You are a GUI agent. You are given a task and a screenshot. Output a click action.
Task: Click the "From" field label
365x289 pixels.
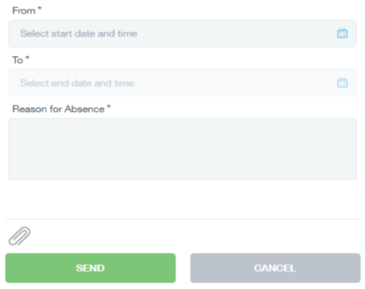pos(23,10)
